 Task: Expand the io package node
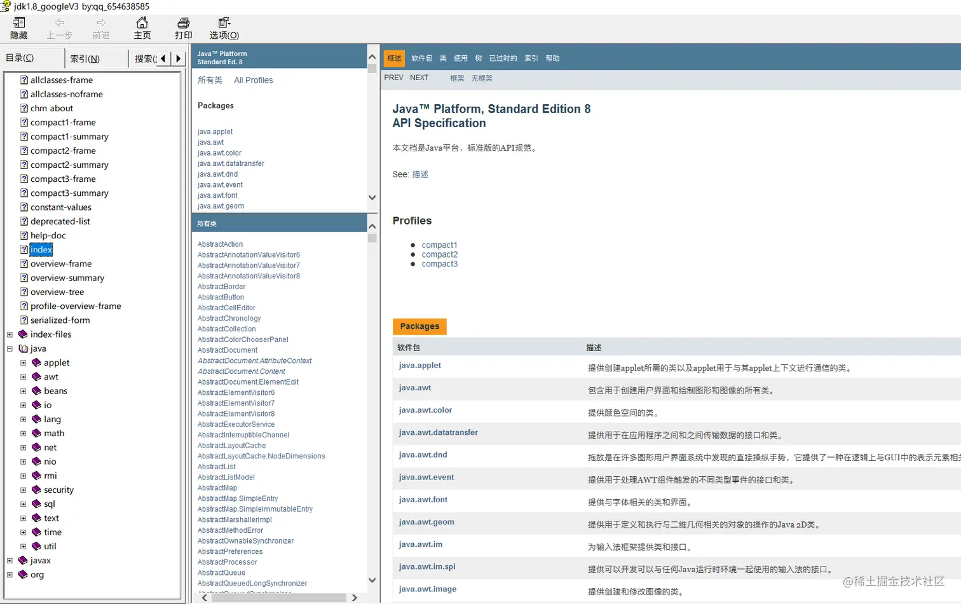[24, 405]
